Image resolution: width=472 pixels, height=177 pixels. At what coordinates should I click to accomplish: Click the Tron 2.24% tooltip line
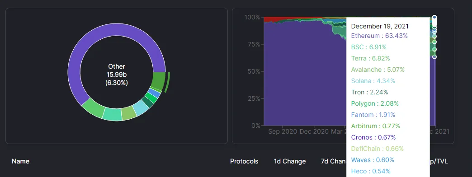369,92
